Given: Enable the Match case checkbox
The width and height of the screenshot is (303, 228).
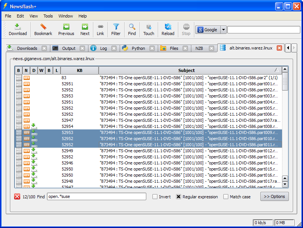Looking at the screenshot, I should click(226, 197).
